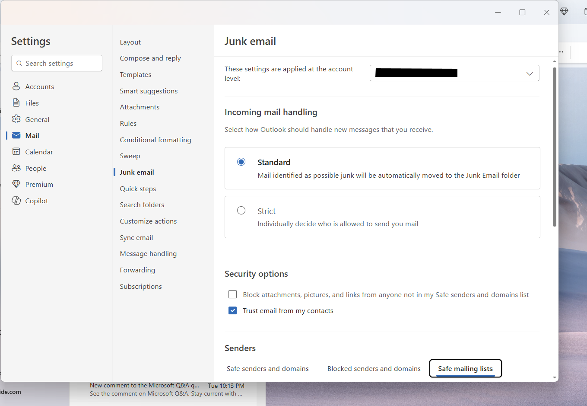Viewport: 587px width, 406px height.
Task: Open Sync email settings
Action: 136,237
